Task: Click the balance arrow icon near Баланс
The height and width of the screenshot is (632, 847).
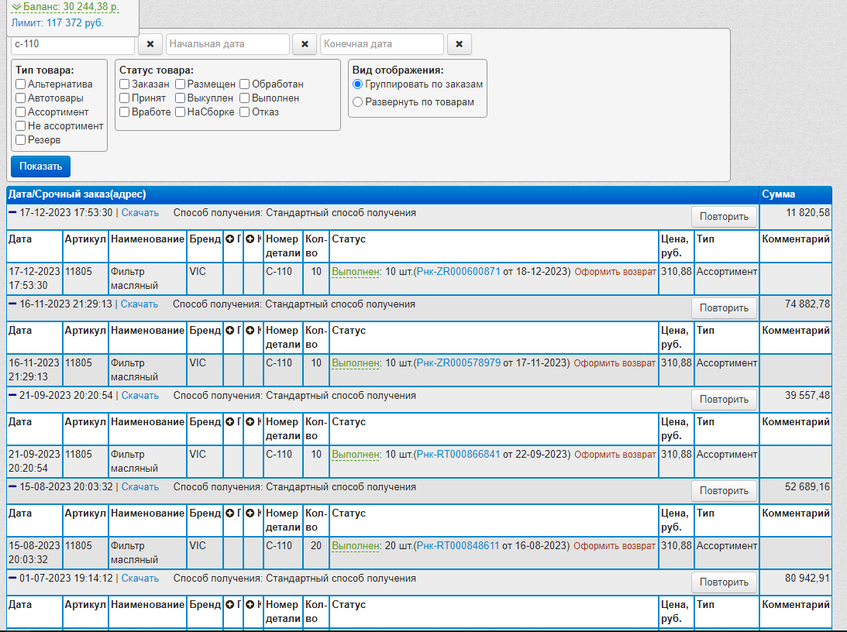Action: tap(17, 7)
